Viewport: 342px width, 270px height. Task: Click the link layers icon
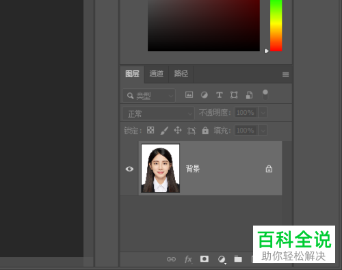pos(171,259)
